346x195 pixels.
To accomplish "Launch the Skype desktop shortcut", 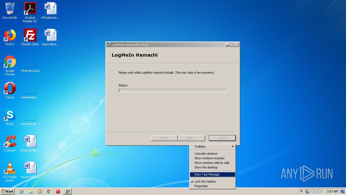I will click(x=10, y=117).
